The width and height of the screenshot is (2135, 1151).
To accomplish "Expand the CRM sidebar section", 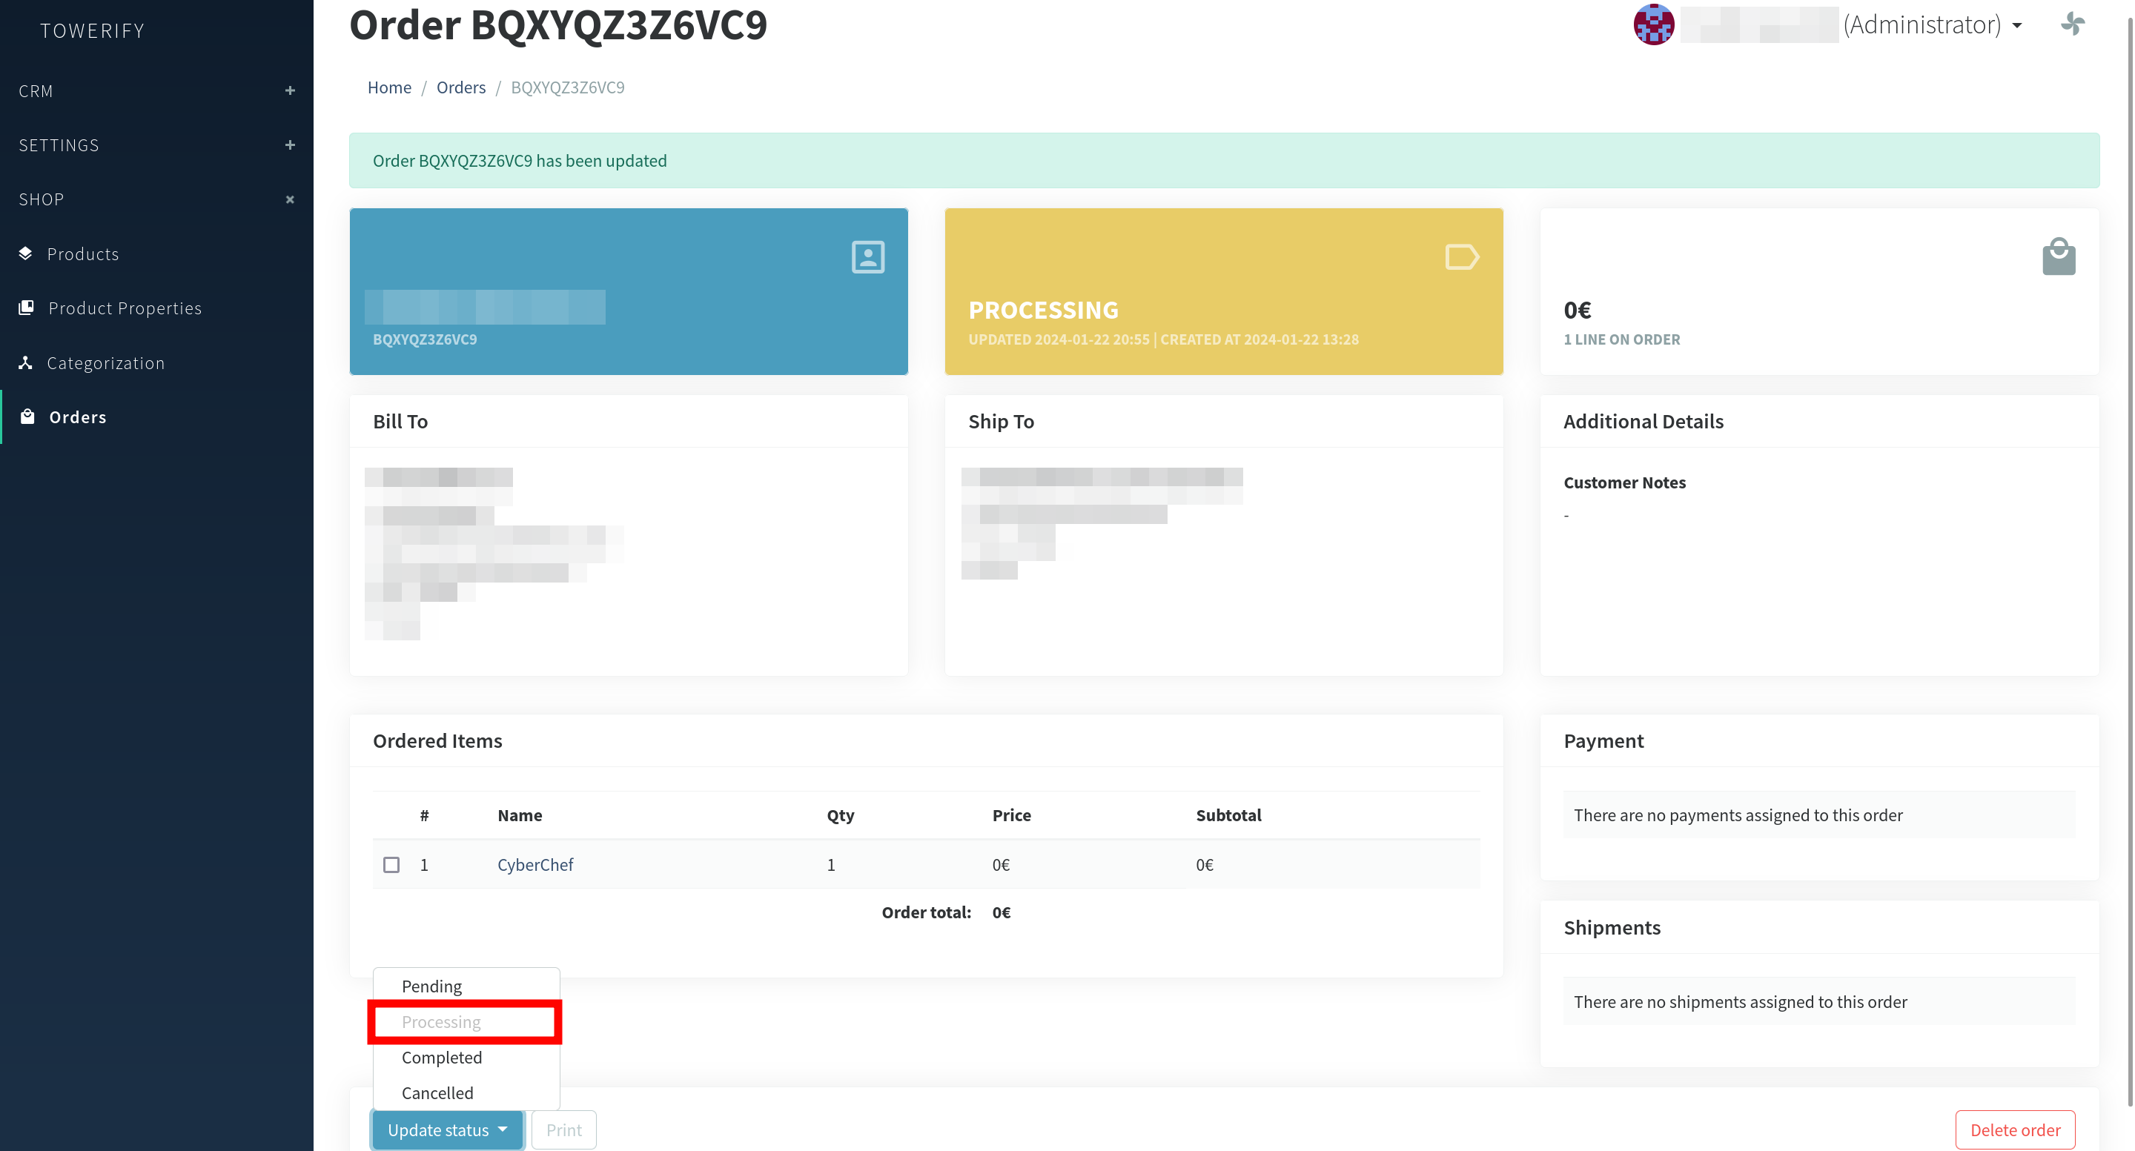I will pyautogui.click(x=289, y=90).
